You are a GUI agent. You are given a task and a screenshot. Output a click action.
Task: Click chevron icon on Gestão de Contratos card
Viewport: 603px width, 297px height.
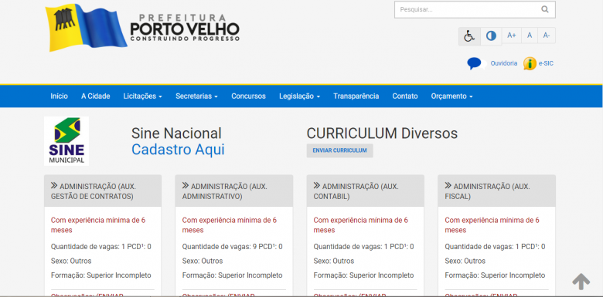point(54,186)
